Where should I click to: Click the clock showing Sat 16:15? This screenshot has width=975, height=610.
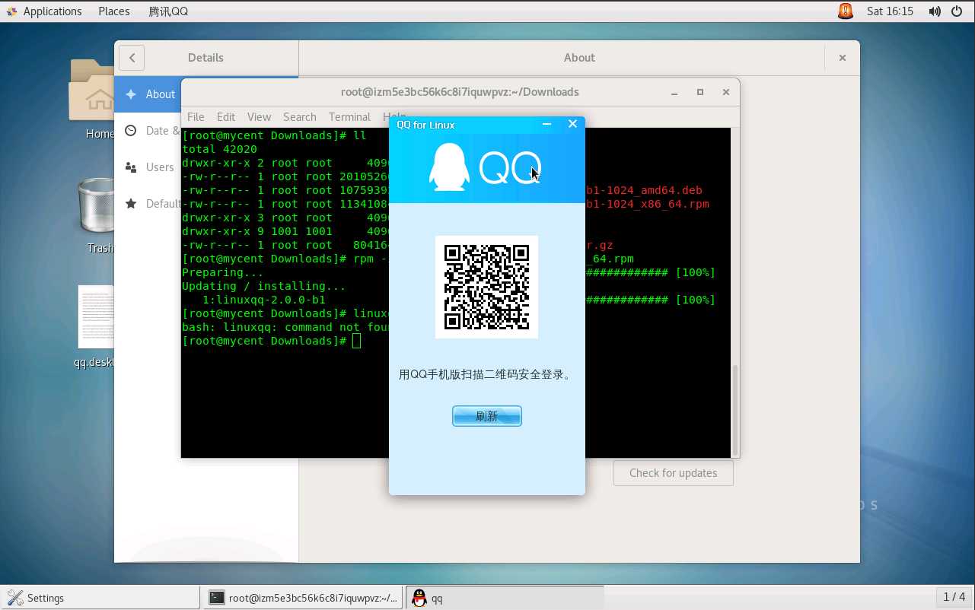coord(890,11)
